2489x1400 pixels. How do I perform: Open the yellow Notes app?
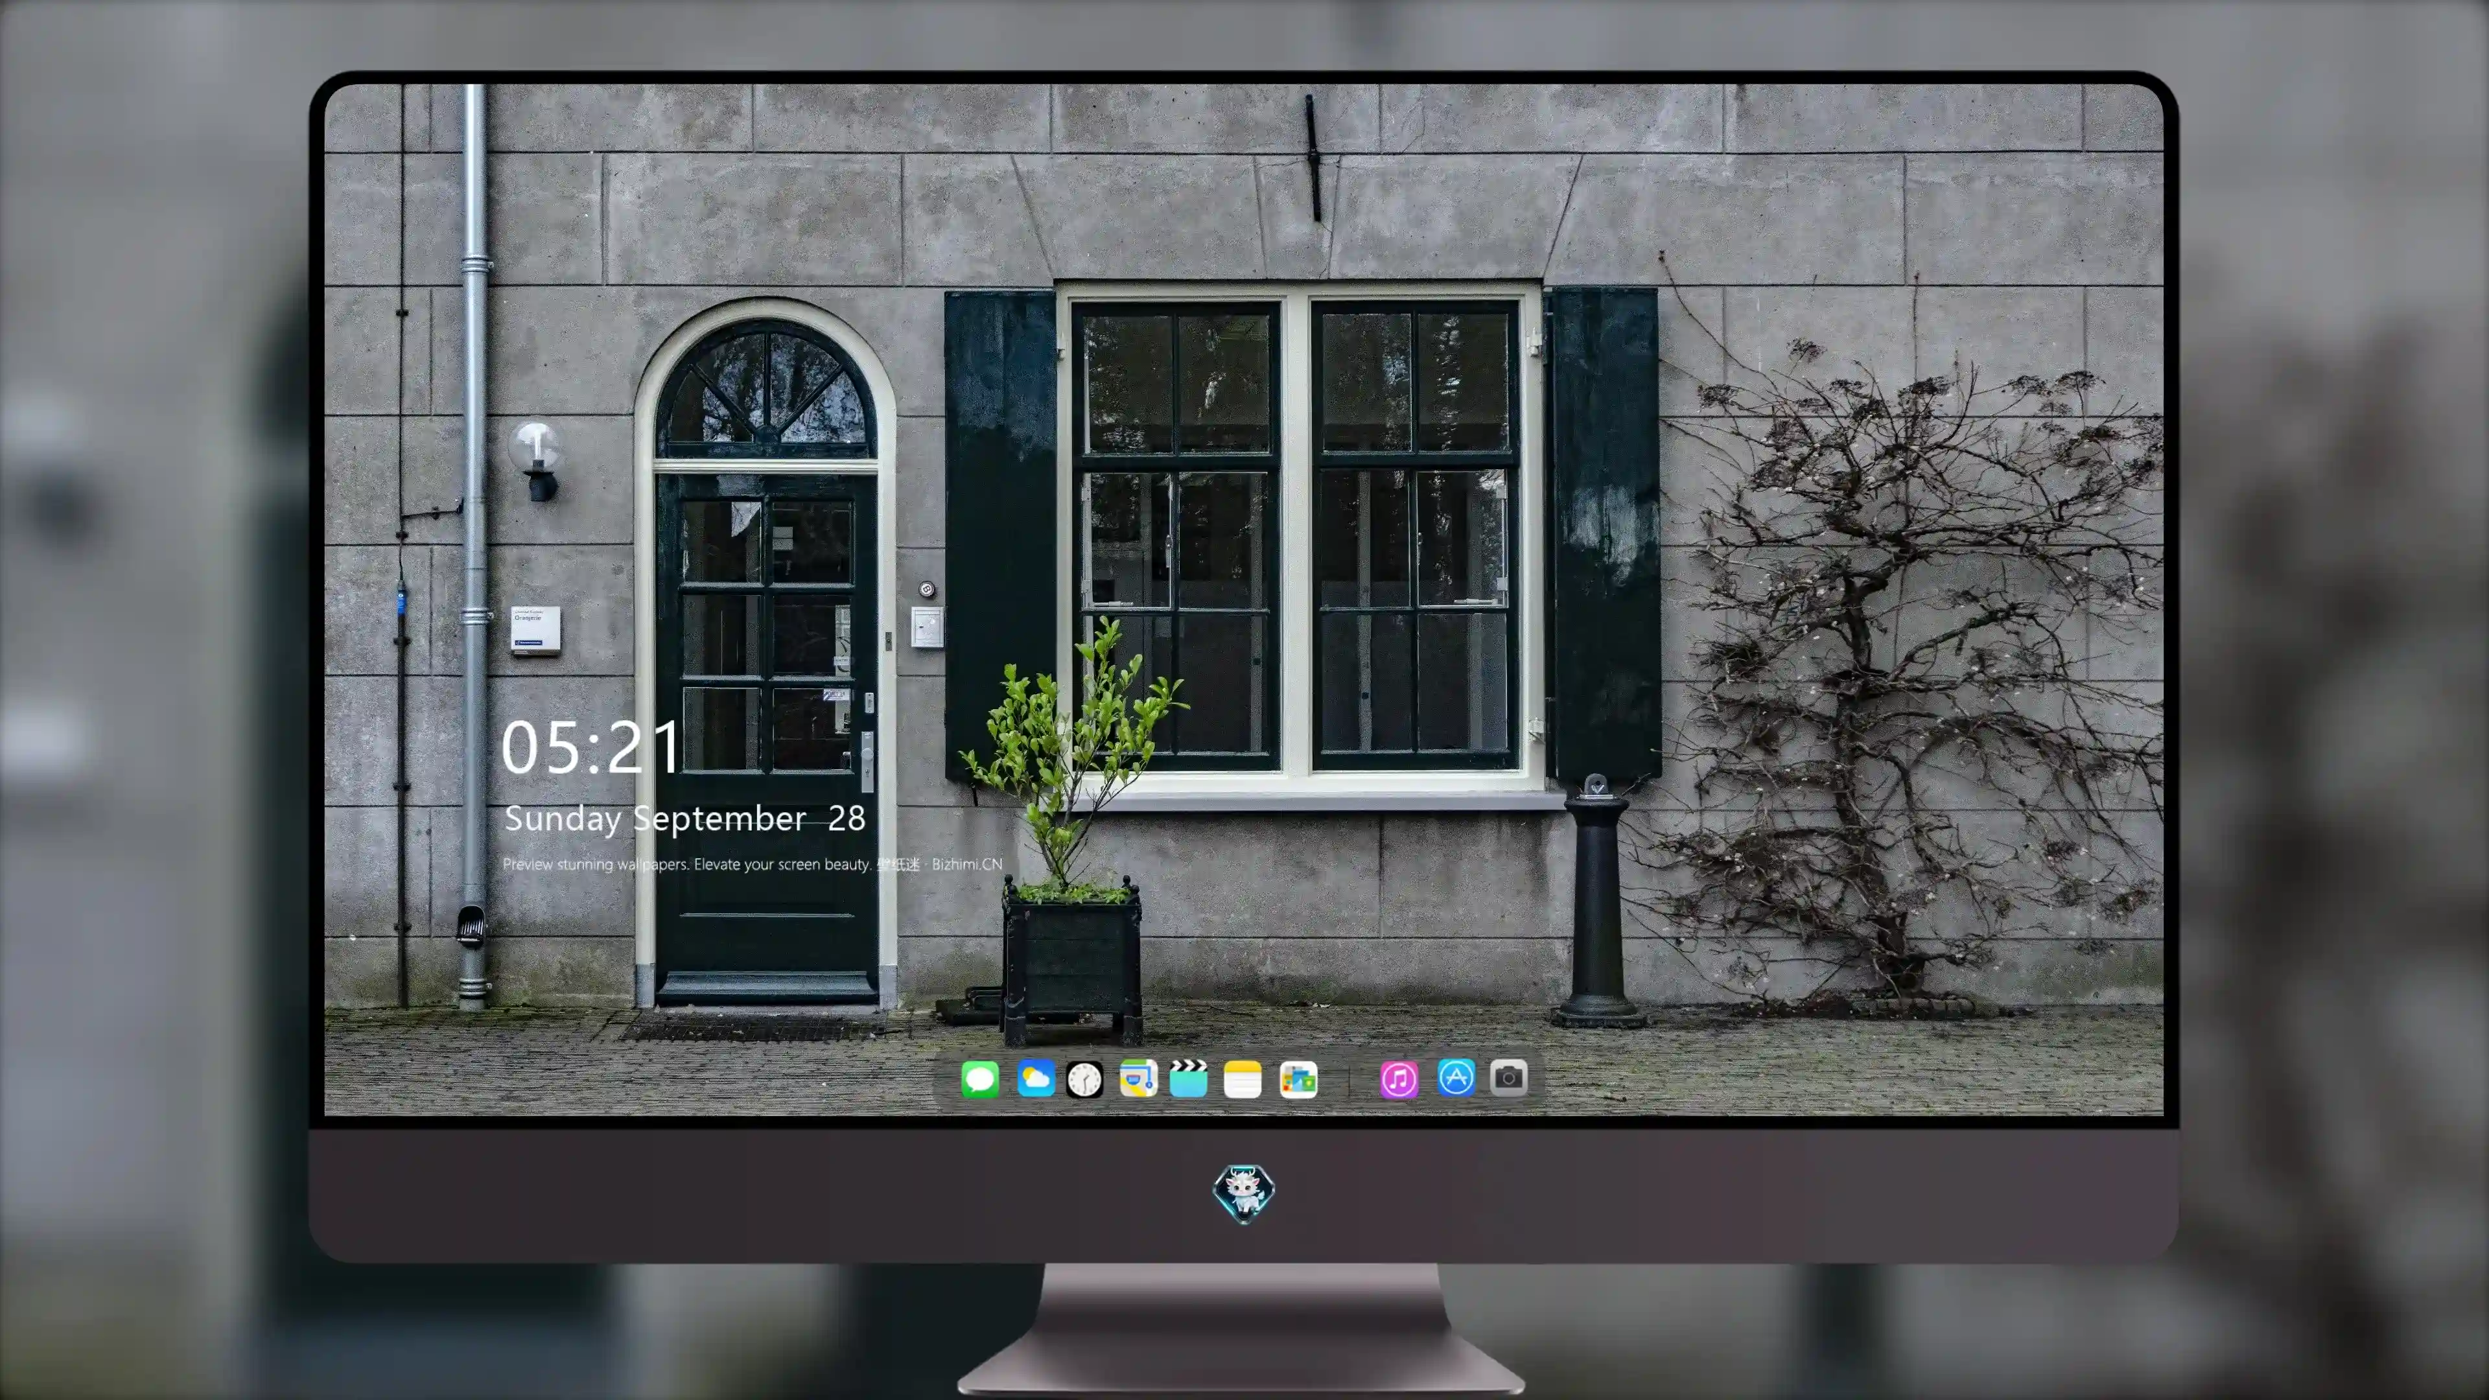pos(1243,1079)
